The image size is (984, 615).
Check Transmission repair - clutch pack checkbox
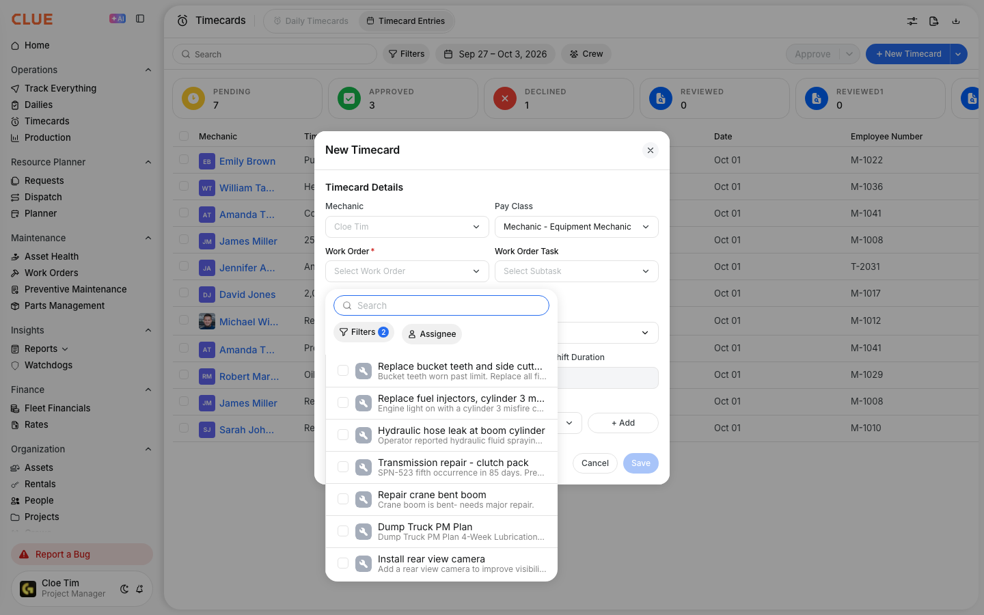coord(343,467)
